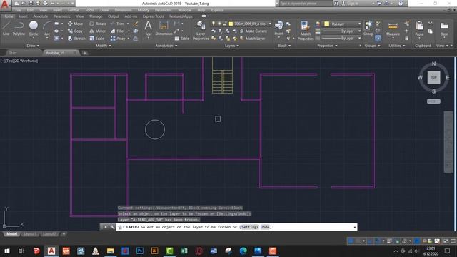Add a new drawing tab with plus
Screen dimensions: 457x257
[85, 53]
